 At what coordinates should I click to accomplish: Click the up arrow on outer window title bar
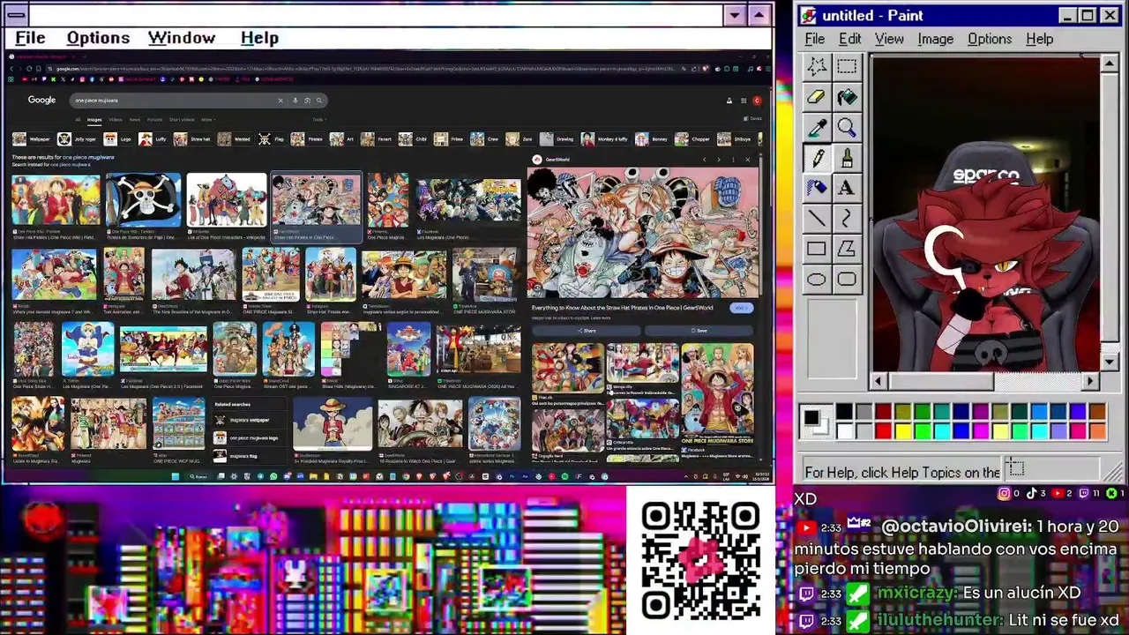[759, 15]
